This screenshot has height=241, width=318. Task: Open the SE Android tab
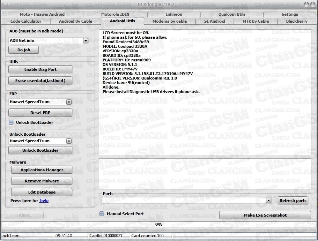[215, 21]
